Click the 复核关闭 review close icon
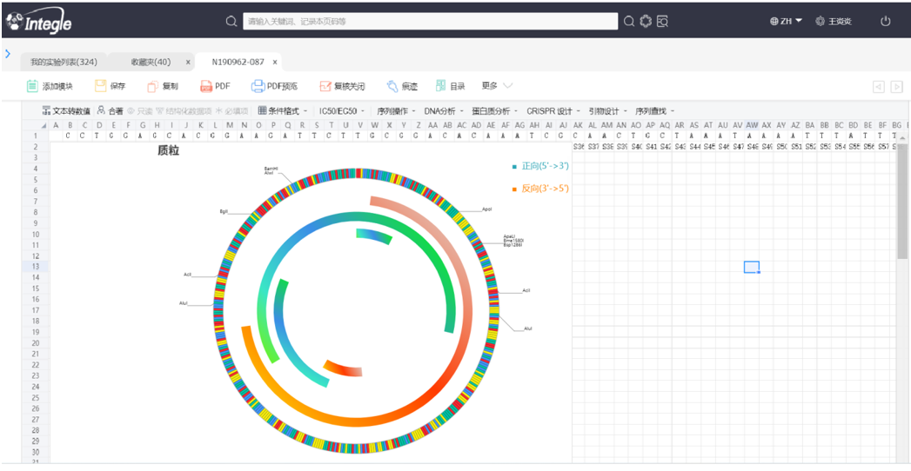 (325, 86)
